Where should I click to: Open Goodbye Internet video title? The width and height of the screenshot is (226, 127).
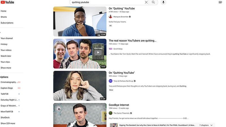[119, 105]
